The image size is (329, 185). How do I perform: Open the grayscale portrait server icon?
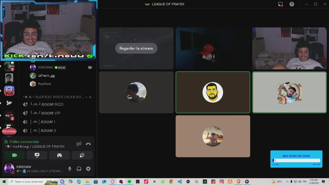click(9, 78)
